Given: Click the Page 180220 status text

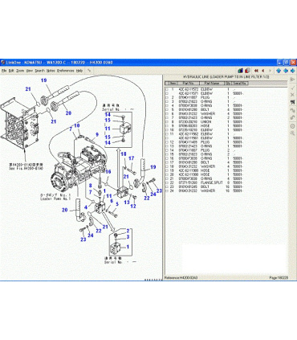Looking at the screenshot, I should (279, 278).
